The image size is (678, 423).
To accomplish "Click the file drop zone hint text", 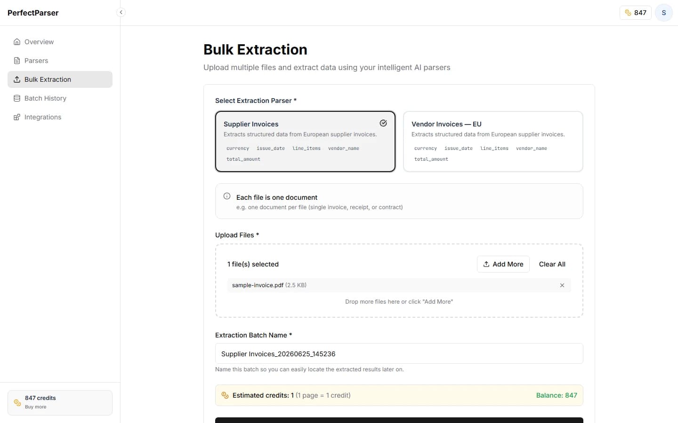I will (x=399, y=302).
